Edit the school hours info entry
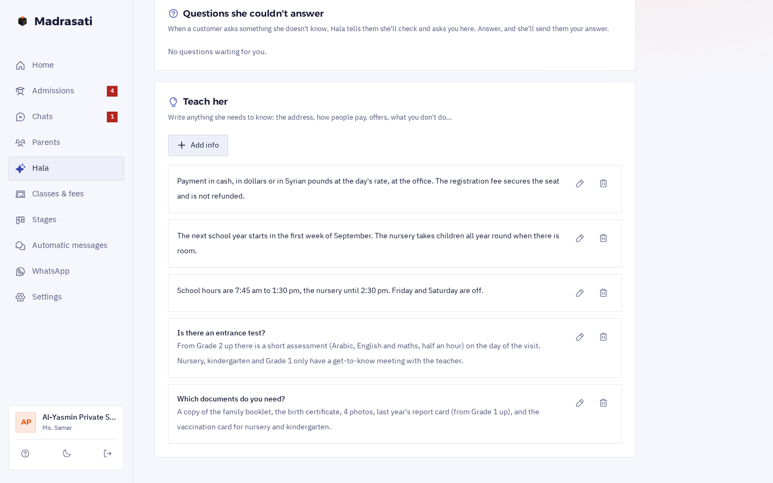 580,293
